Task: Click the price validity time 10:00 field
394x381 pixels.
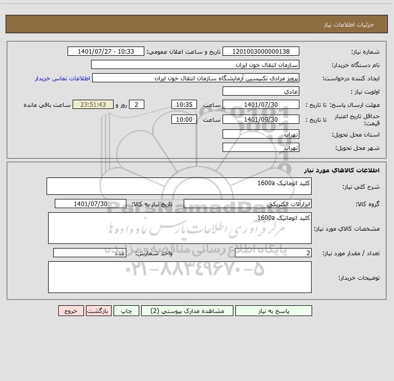Action: [x=184, y=119]
